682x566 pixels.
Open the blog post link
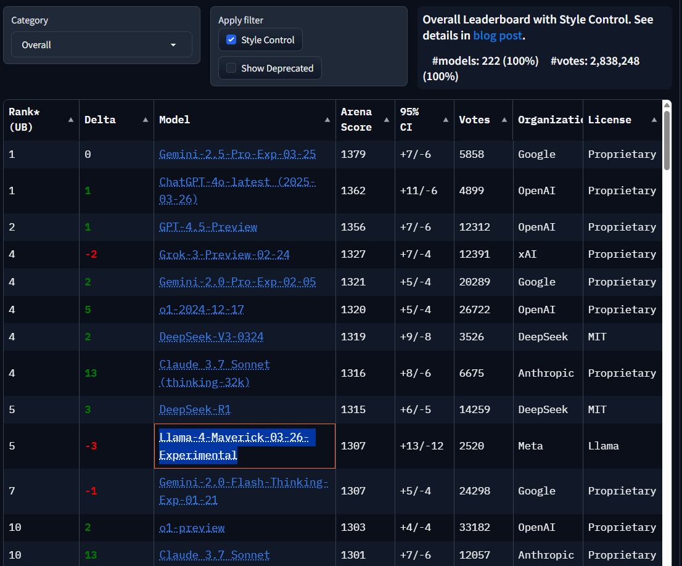coord(497,36)
